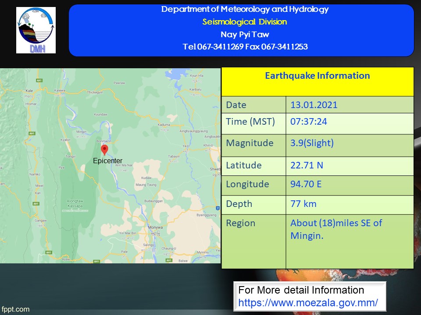Image resolution: width=421 pixels, height=315 pixels.
Task: Click the Seismological Division heading text
Action: pyautogui.click(x=245, y=22)
